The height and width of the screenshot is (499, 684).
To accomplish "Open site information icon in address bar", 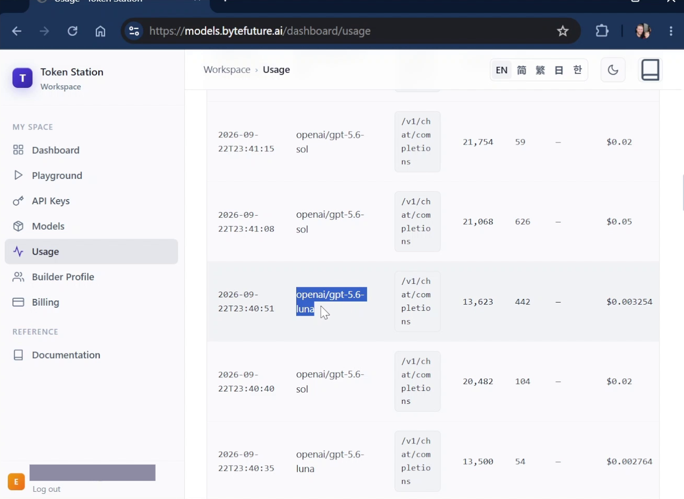I will coord(134,31).
